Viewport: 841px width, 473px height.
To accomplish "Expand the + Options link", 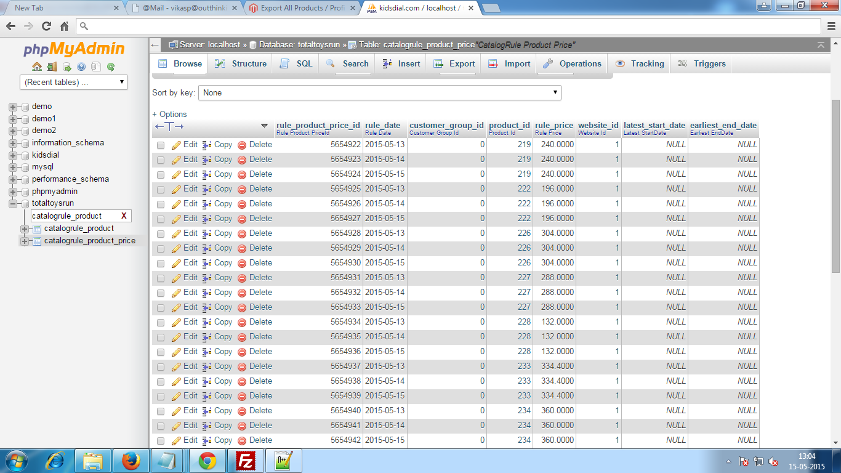I will click(x=169, y=114).
